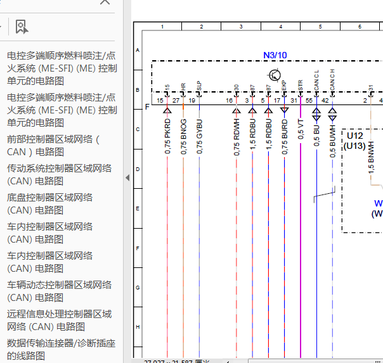Open 远程信息处理控制器区域网络 bookmark
Viewport: 383px width, 363px height.
[x=59, y=321]
